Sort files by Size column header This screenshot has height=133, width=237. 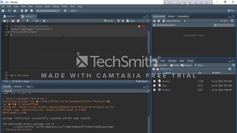click(200, 73)
